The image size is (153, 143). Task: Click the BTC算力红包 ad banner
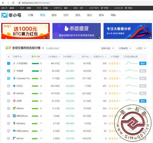pyautogui.click(x=25, y=31)
